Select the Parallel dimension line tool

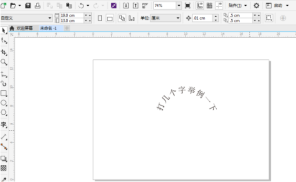click(x=4, y=137)
